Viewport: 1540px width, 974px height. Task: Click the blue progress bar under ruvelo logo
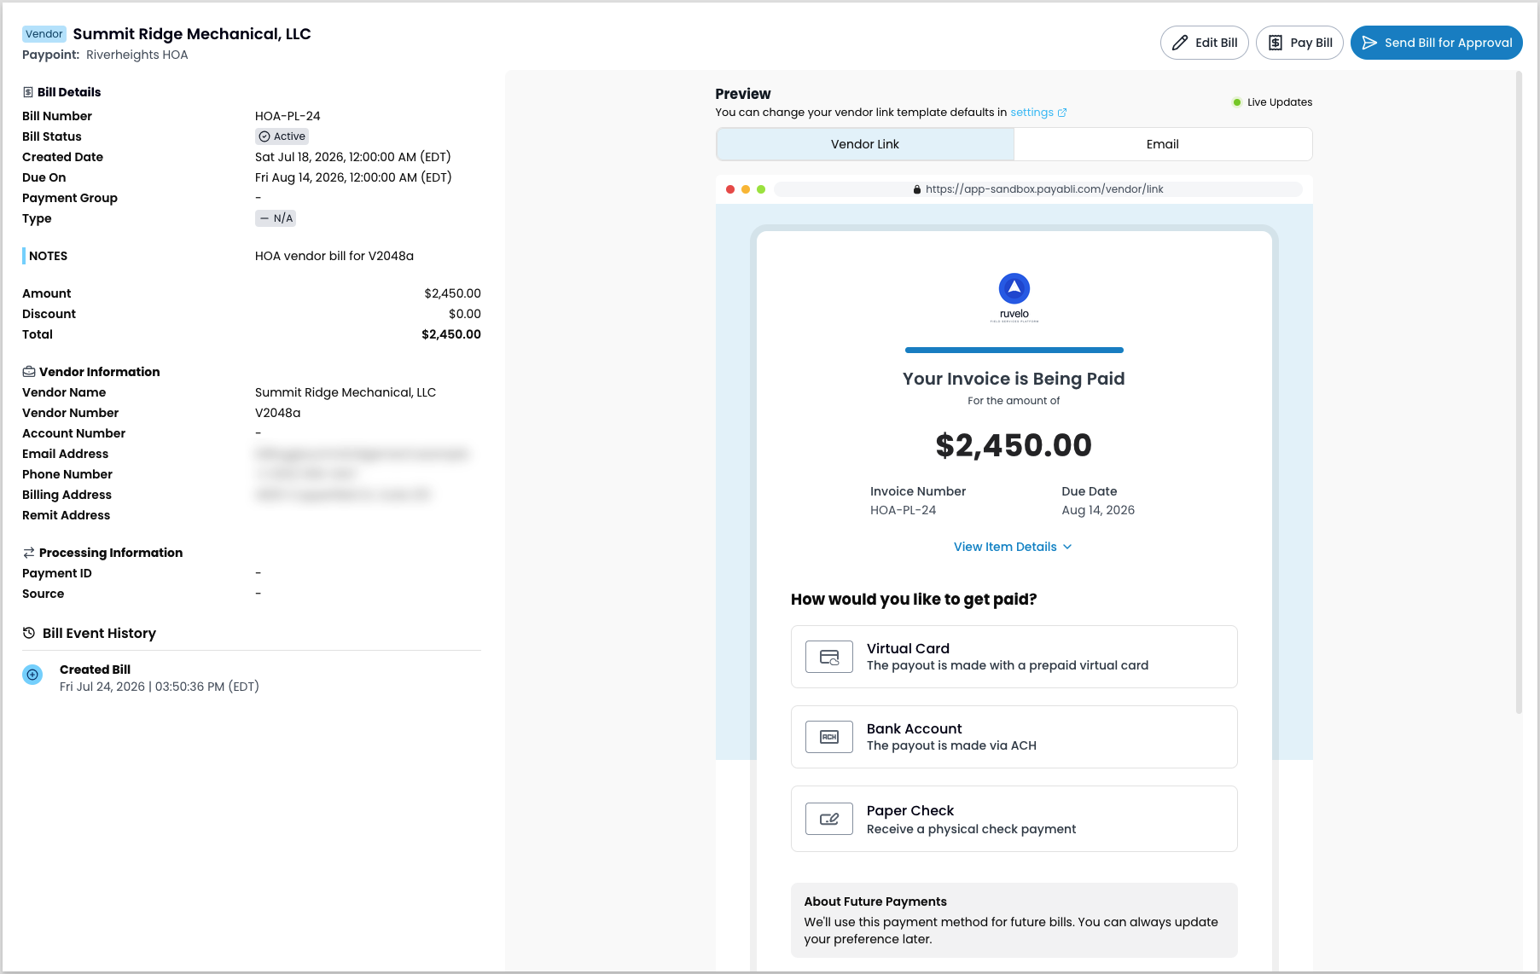pyautogui.click(x=1014, y=350)
